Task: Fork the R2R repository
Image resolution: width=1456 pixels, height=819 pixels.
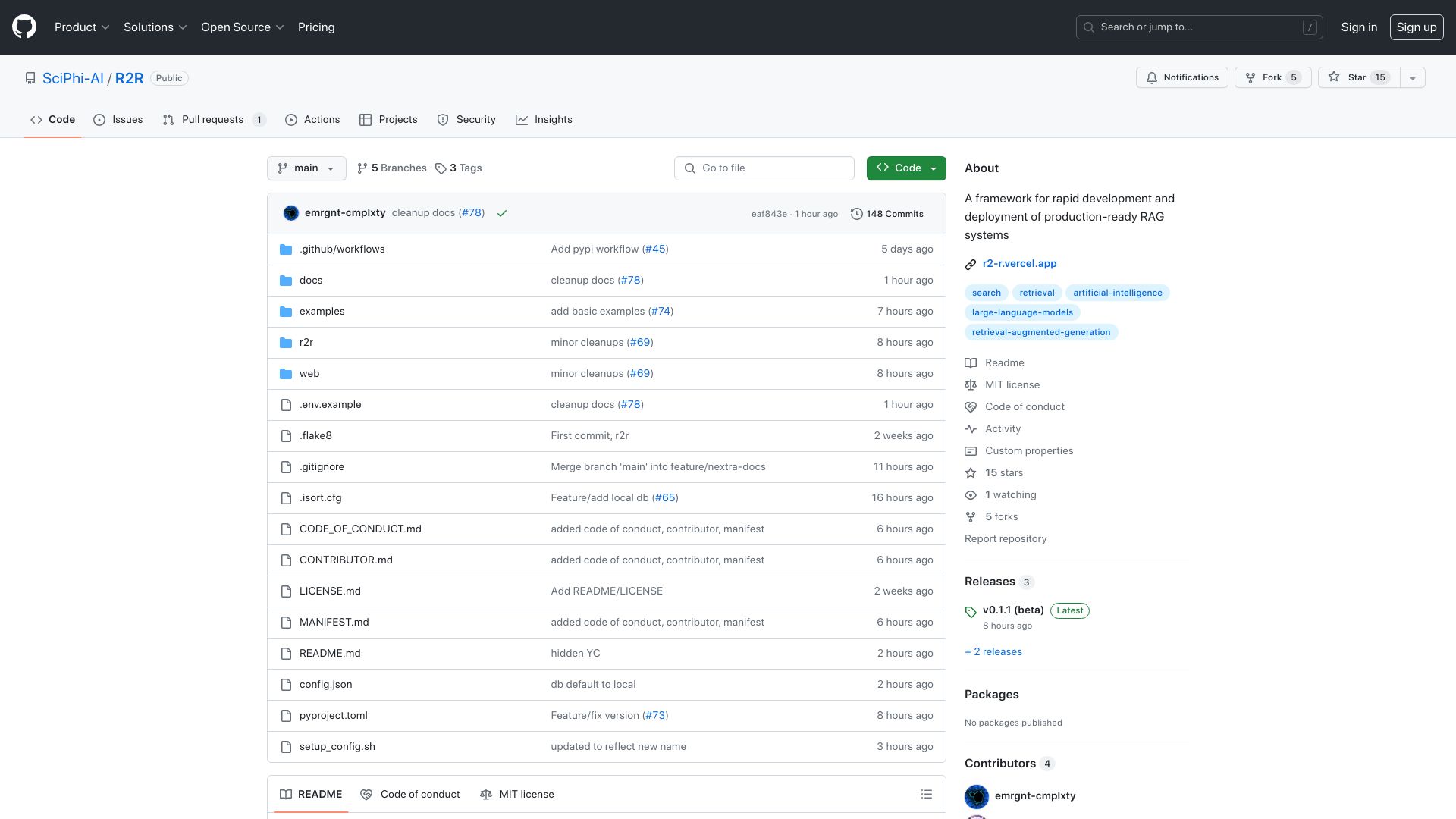Action: pyautogui.click(x=1272, y=77)
